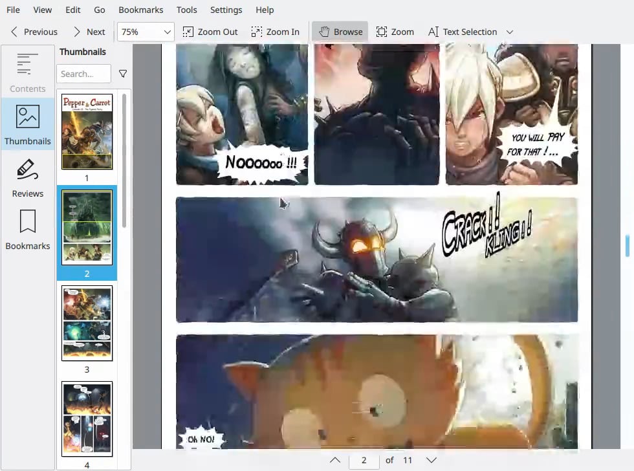Open the Help menu
The height and width of the screenshot is (471, 634).
pos(265,10)
